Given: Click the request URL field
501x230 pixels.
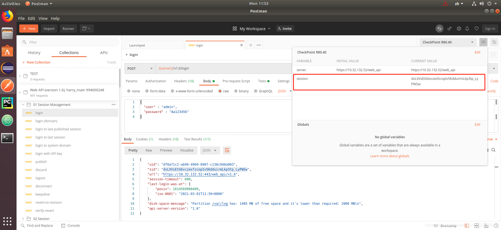Looking at the screenshot, I should click(224, 68).
